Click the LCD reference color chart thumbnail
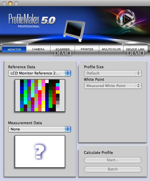The width and height of the screenshot is (150, 181). pos(40,95)
